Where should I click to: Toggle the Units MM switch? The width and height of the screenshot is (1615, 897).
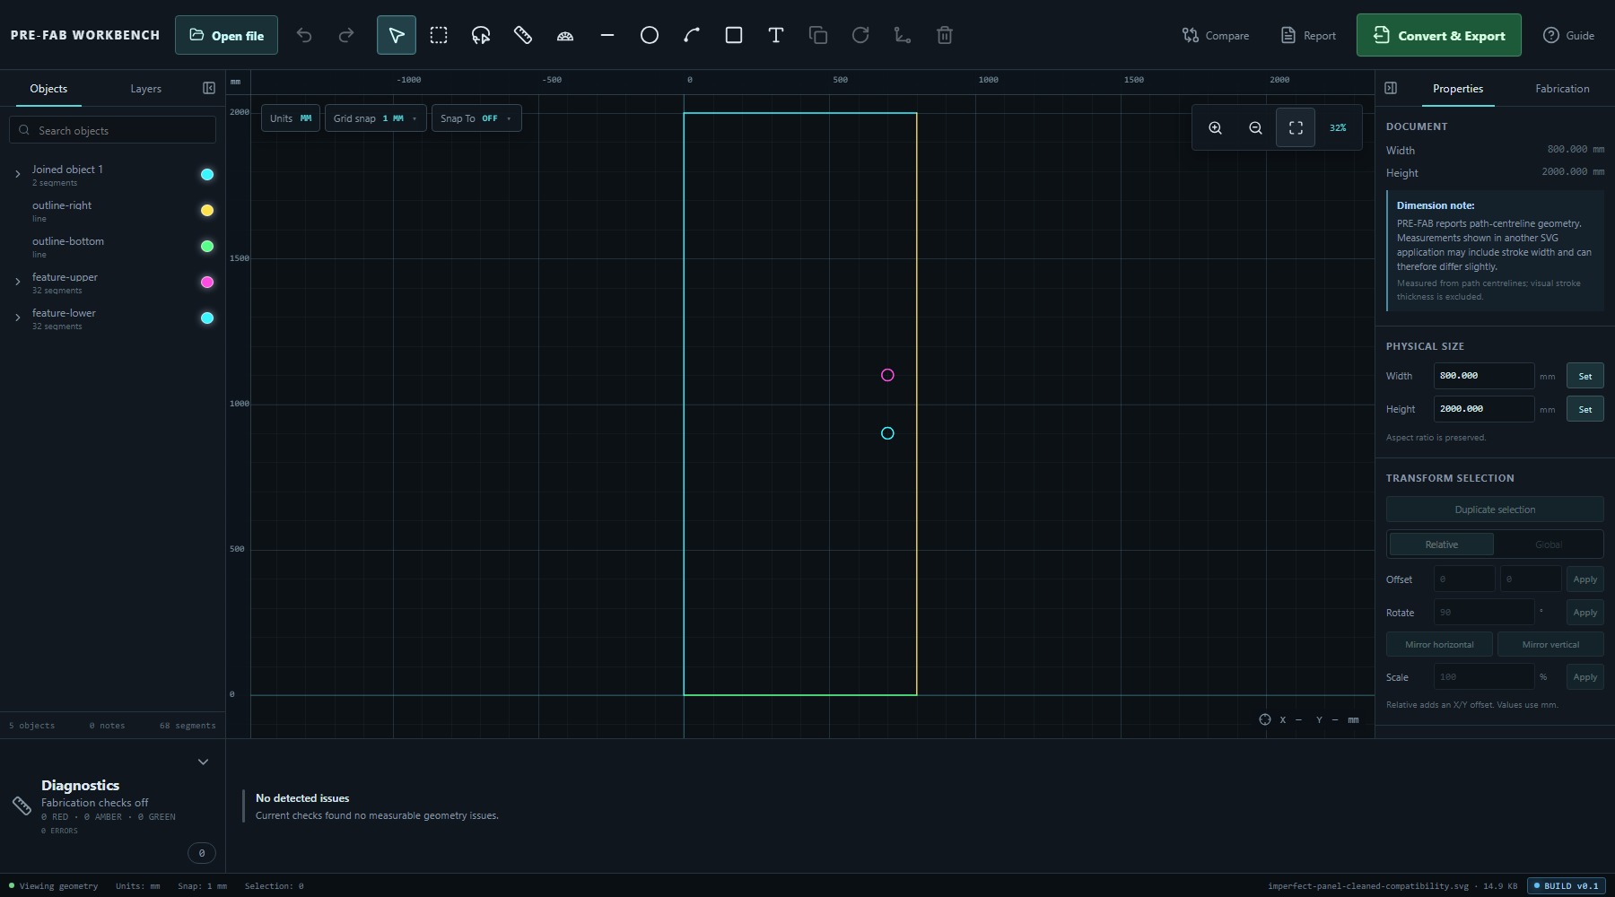[291, 118]
